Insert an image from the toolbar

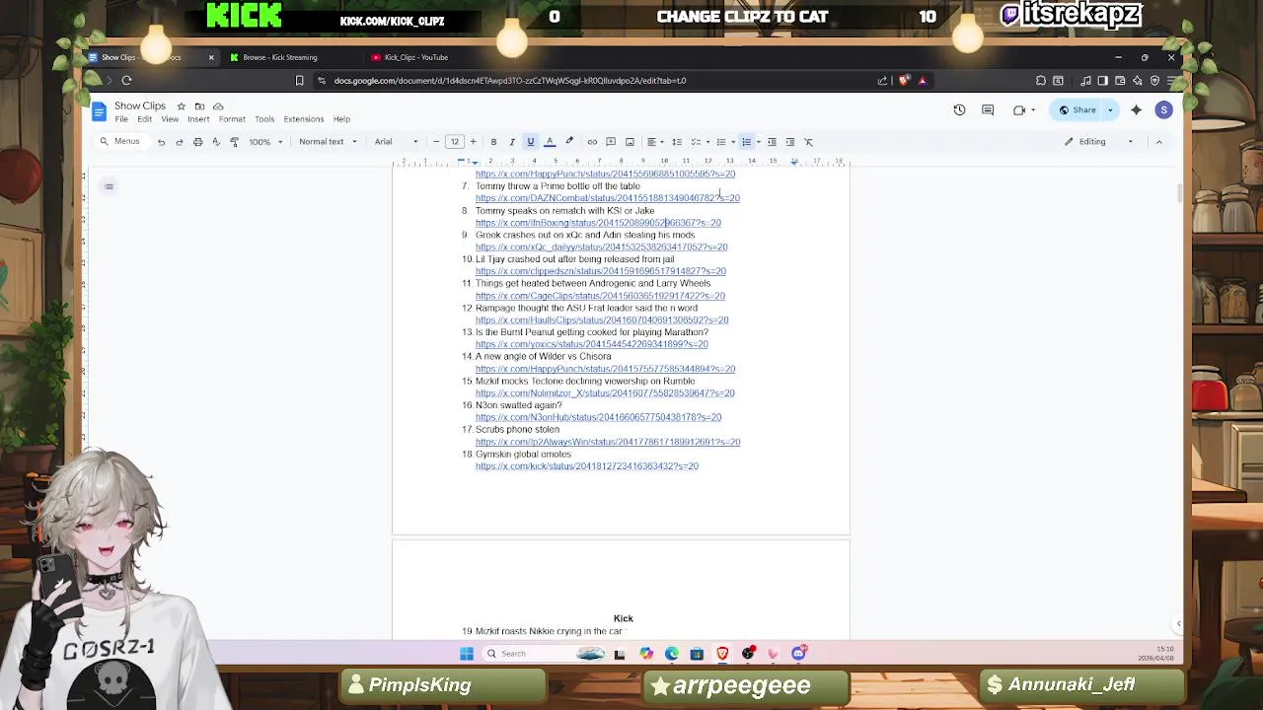click(x=630, y=142)
